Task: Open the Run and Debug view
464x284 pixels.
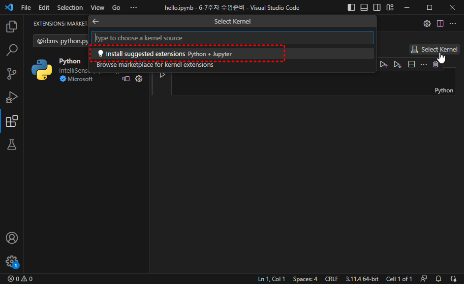Action: (11, 97)
